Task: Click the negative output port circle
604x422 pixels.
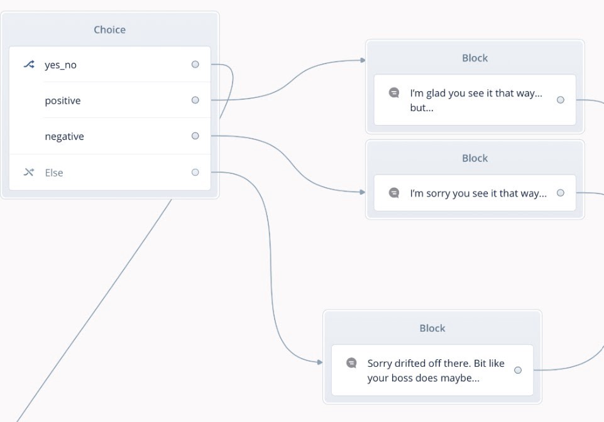Action: [x=195, y=136]
